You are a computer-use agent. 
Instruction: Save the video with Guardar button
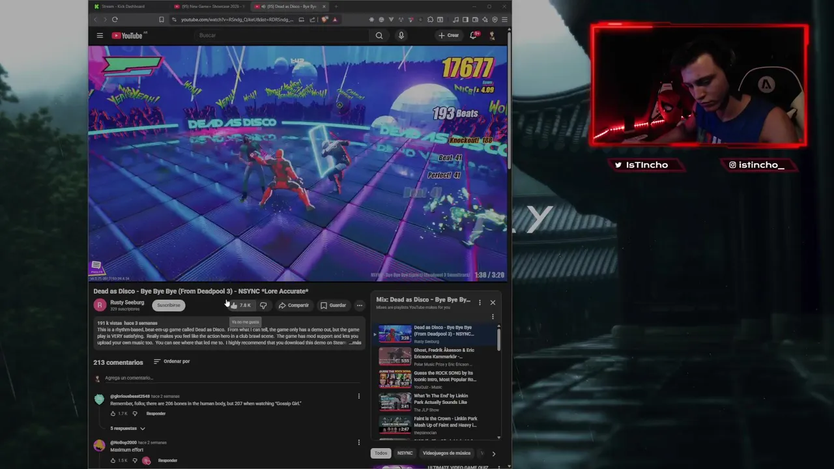(333, 305)
